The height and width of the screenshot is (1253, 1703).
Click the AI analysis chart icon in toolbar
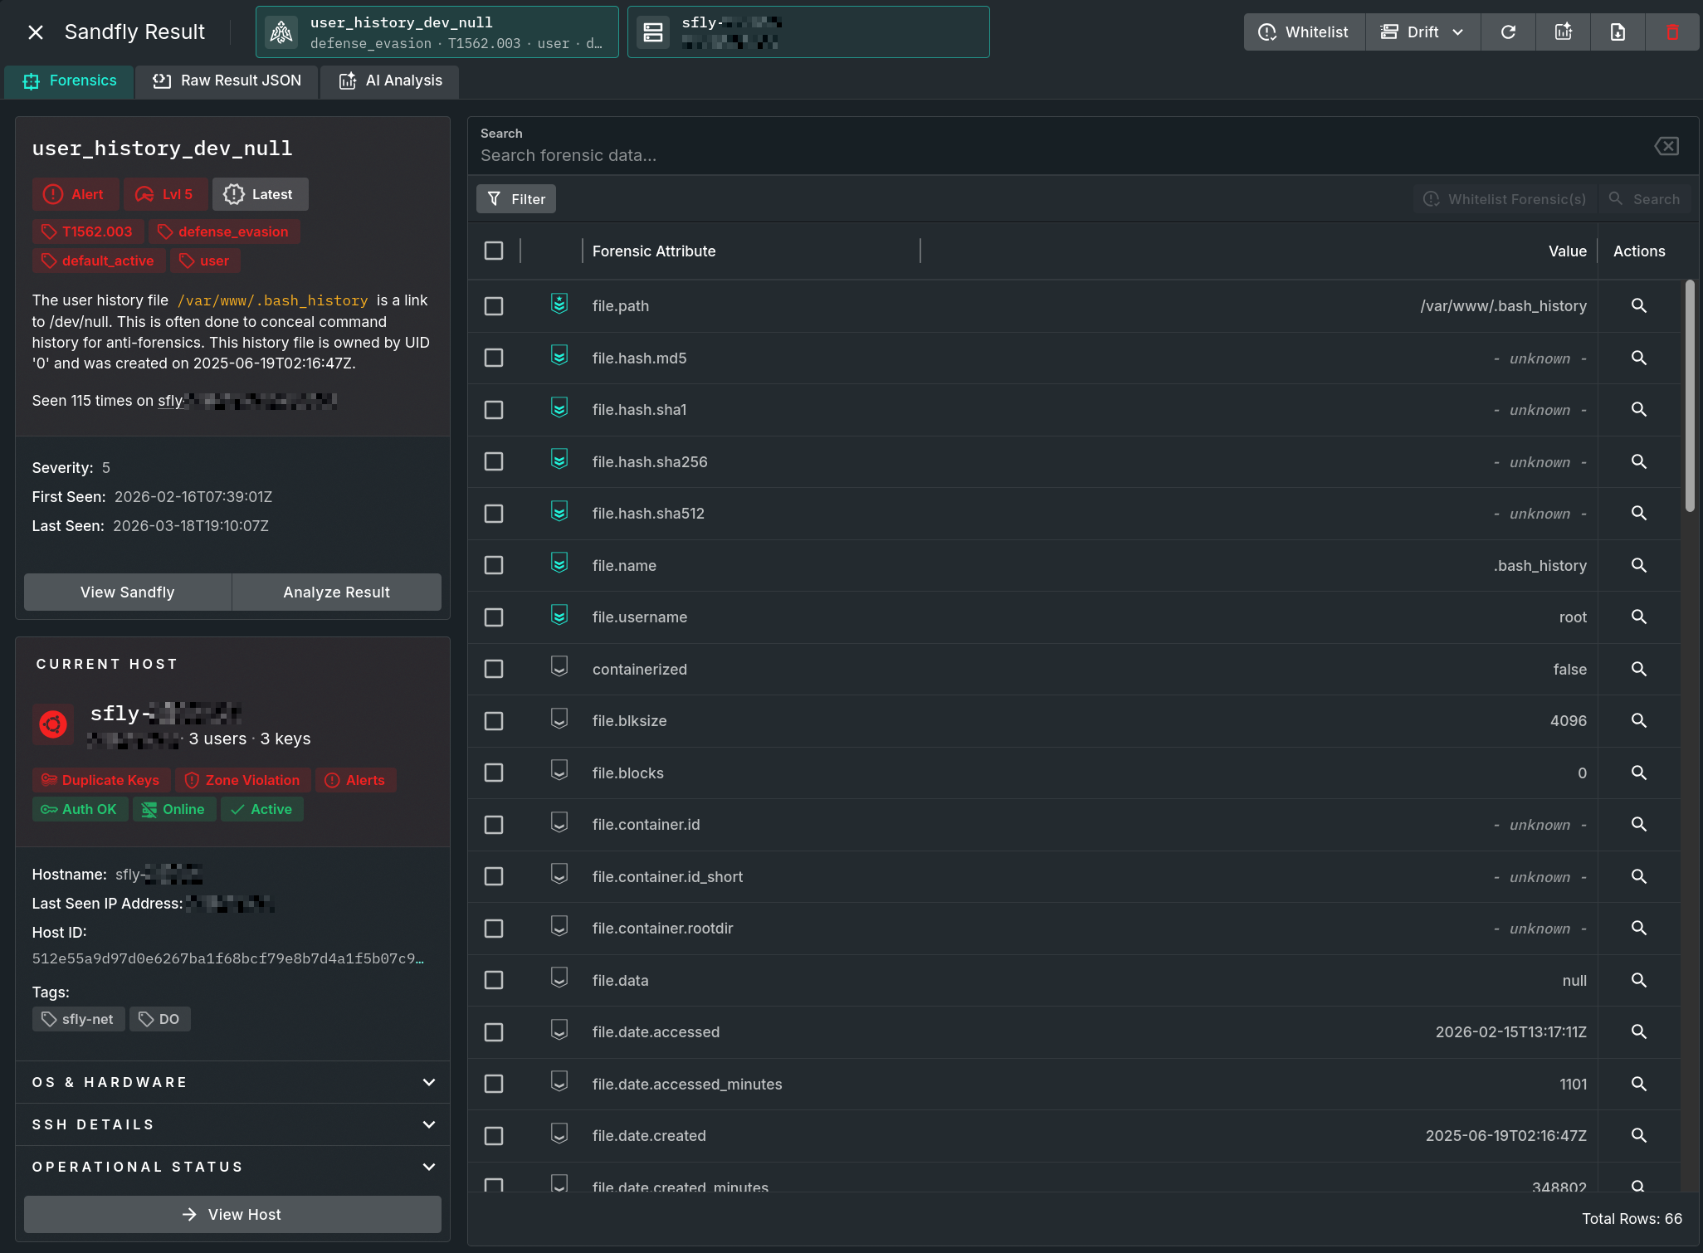tap(1563, 32)
